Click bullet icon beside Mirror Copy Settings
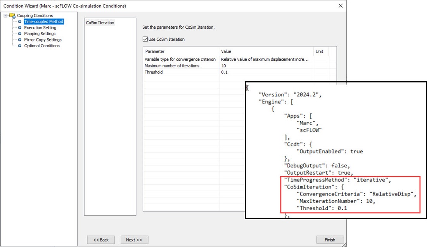 pyautogui.click(x=20, y=39)
